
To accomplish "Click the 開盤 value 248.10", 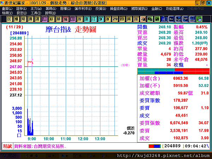I will [x=165, y=27].
